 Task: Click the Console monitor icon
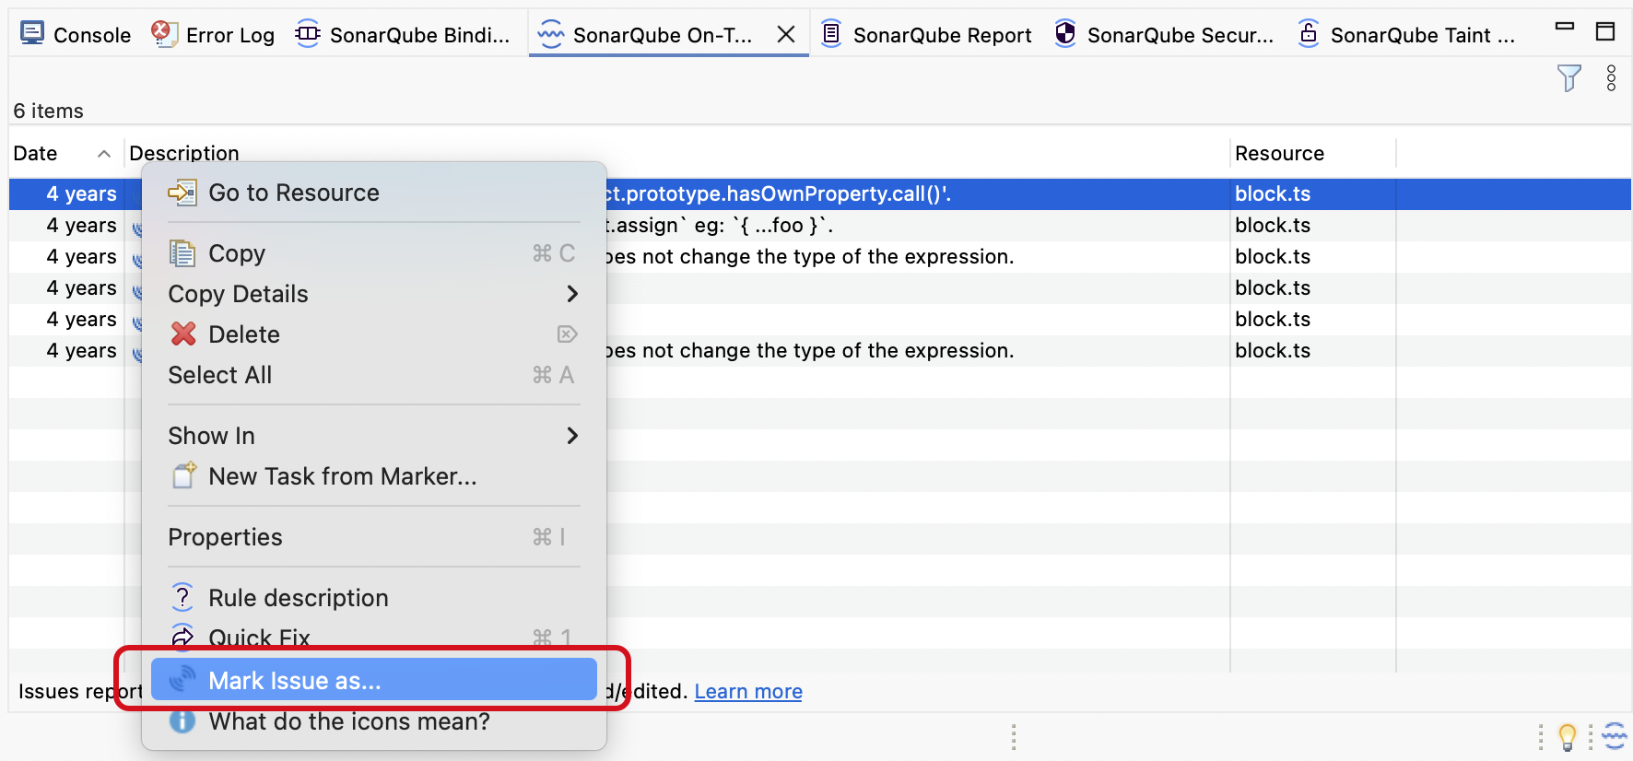click(32, 34)
